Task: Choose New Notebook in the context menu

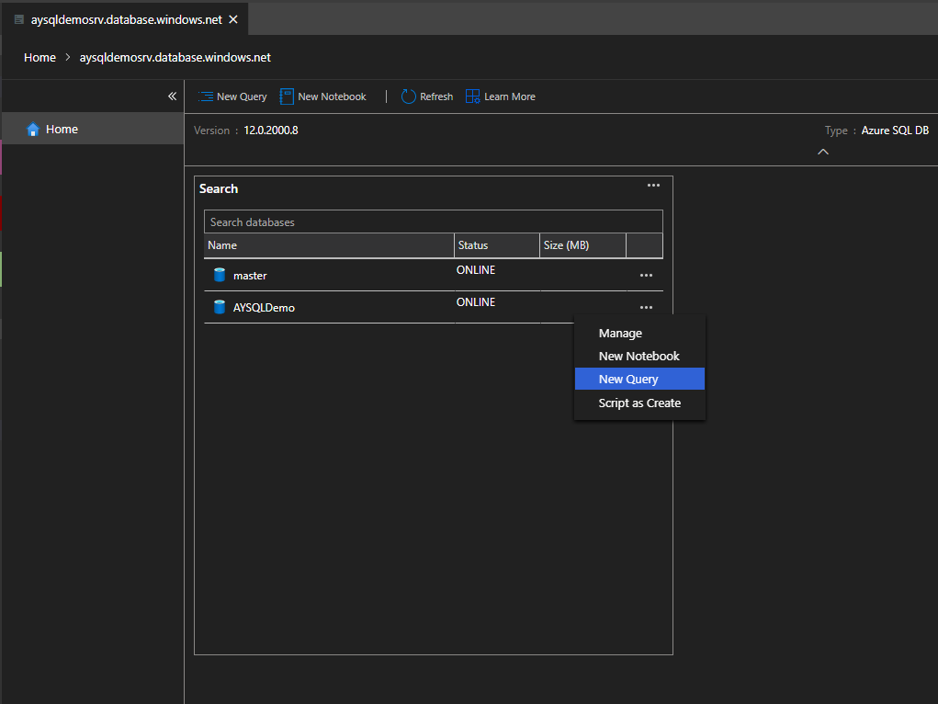Action: coord(639,357)
